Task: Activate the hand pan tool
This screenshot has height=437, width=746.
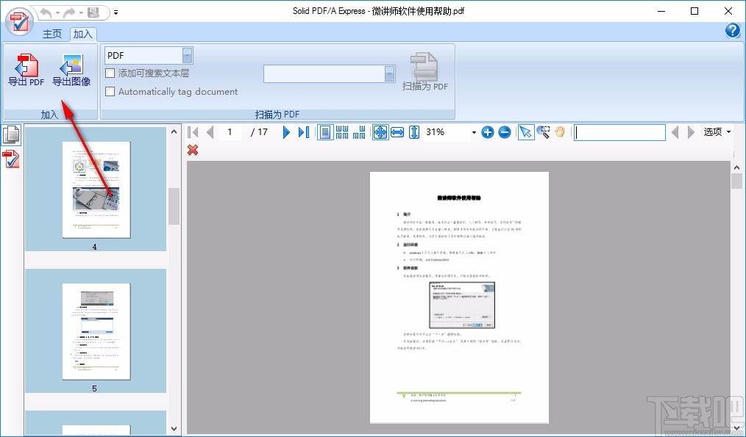Action: pos(560,132)
